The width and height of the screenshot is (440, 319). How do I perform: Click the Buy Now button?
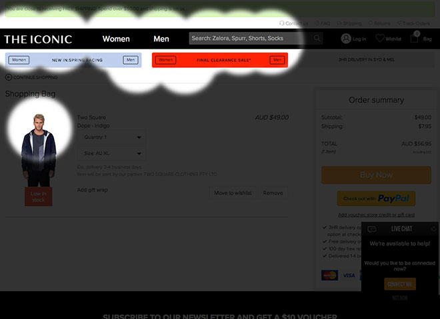point(376,175)
